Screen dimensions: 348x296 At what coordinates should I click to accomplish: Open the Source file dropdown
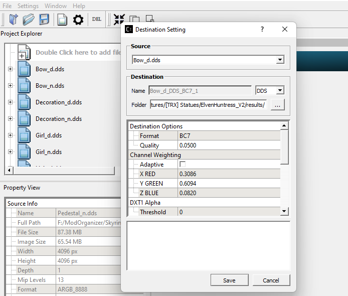pyautogui.click(x=280, y=60)
